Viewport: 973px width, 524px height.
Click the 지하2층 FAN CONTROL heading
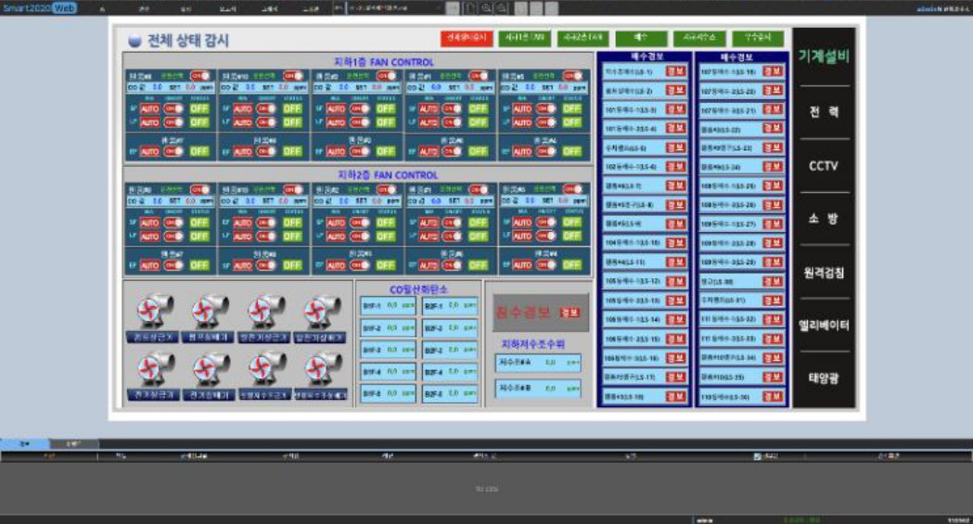click(388, 175)
